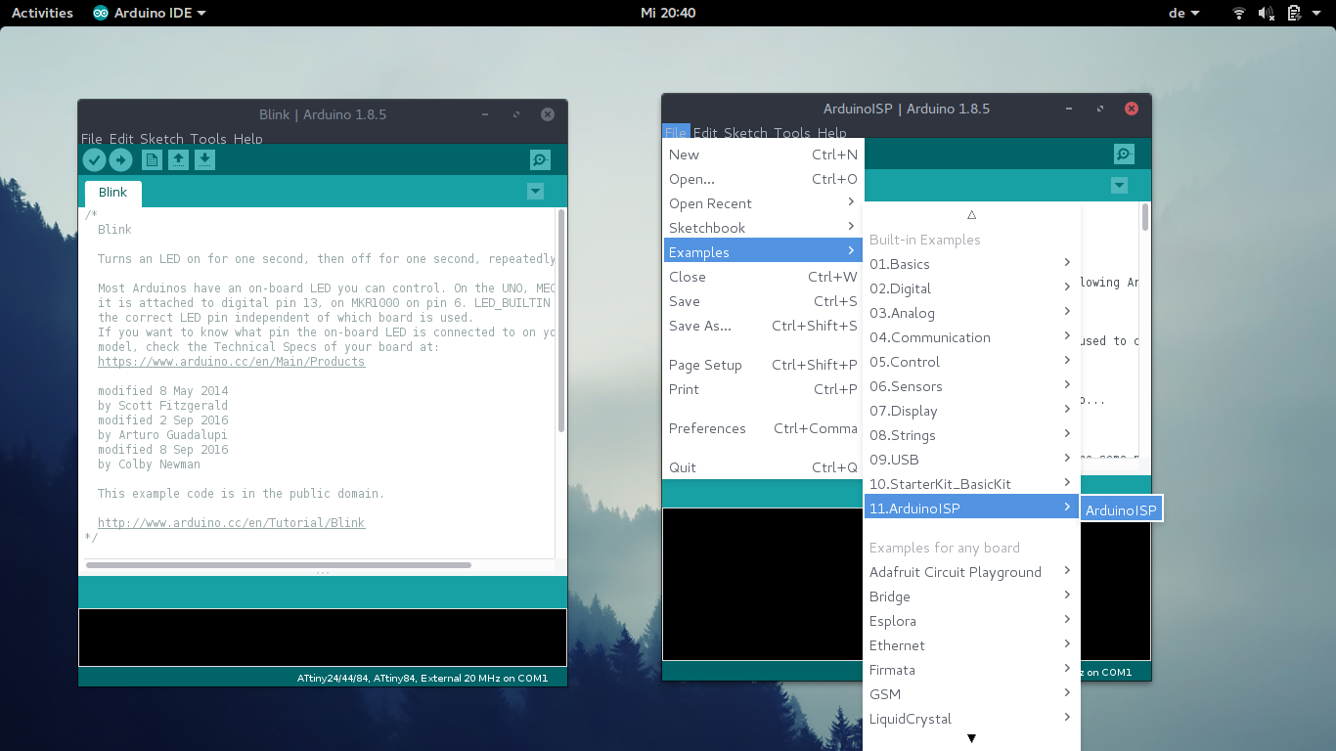Open Serial Monitor in ArduinoISP window
Image resolution: width=1336 pixels, height=751 pixels.
pyautogui.click(x=1125, y=155)
